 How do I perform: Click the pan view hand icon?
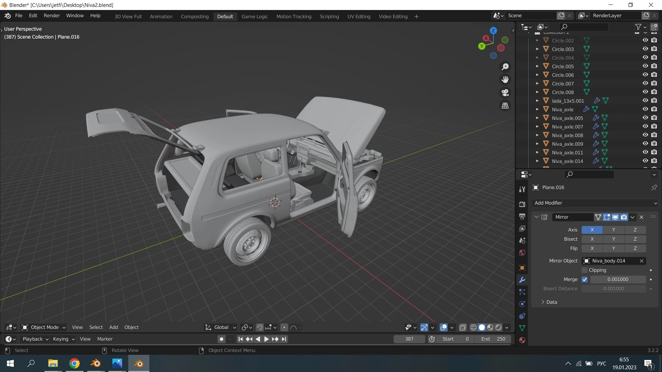tap(505, 80)
